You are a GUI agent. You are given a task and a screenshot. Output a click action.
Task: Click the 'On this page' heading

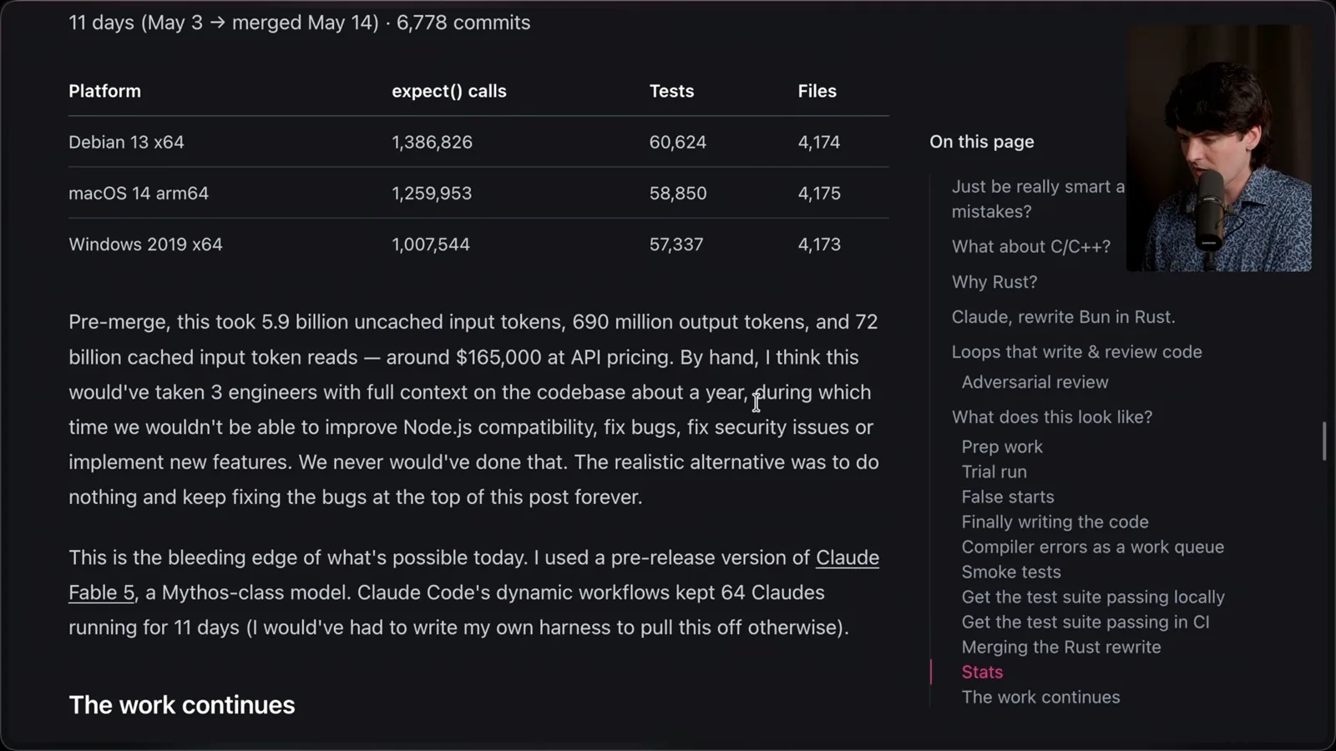(x=982, y=142)
